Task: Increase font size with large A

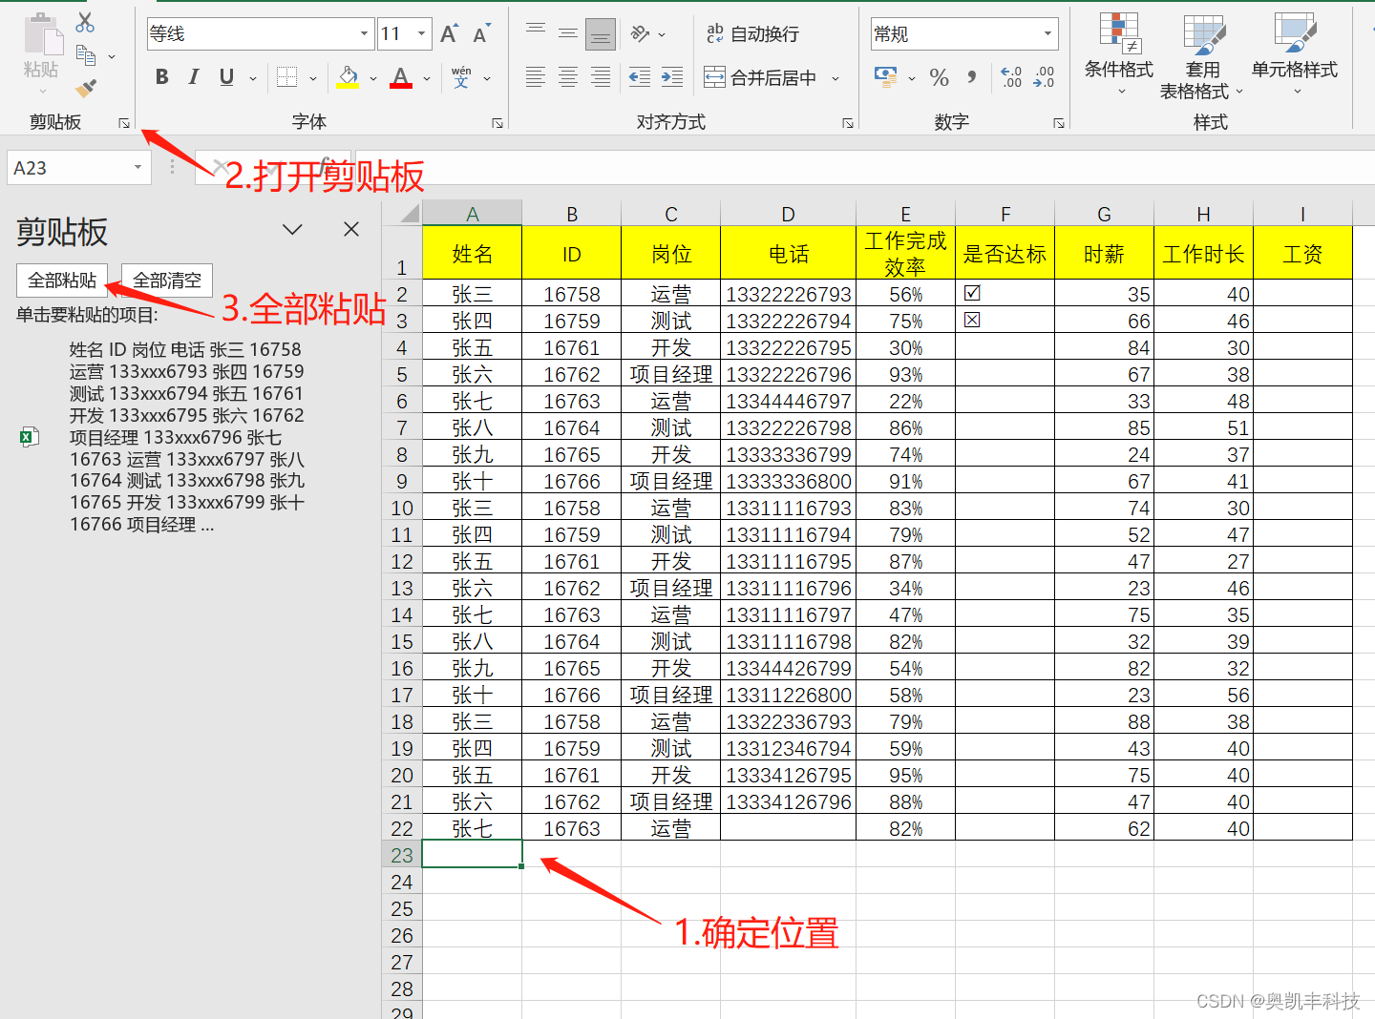Action: click(449, 34)
